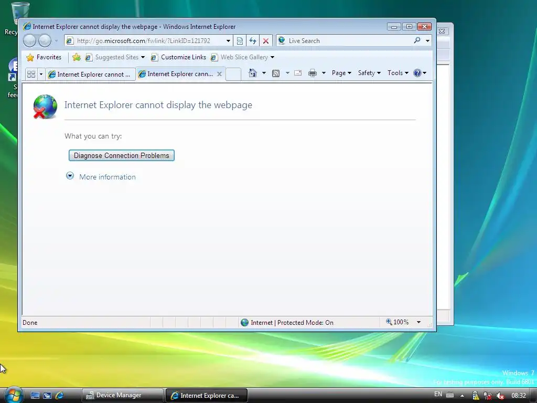This screenshot has width=537, height=403.
Task: Launch Internet Explorer from quick launch
Action: 59,395
